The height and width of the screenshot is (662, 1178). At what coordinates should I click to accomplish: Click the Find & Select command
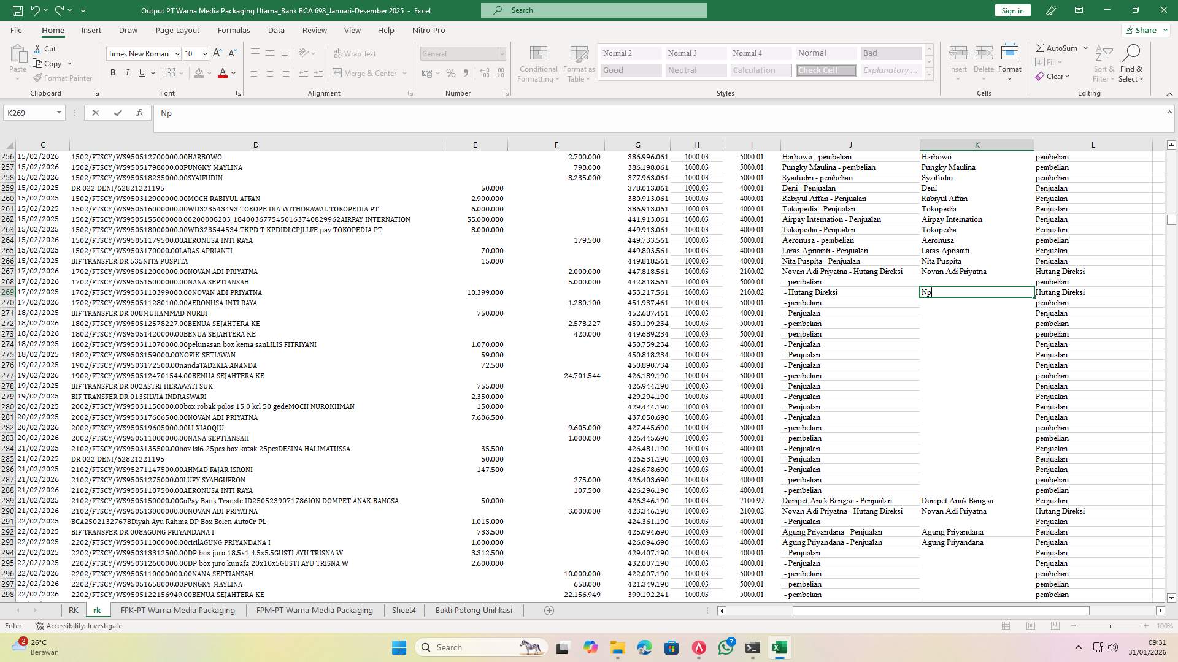(x=1131, y=63)
